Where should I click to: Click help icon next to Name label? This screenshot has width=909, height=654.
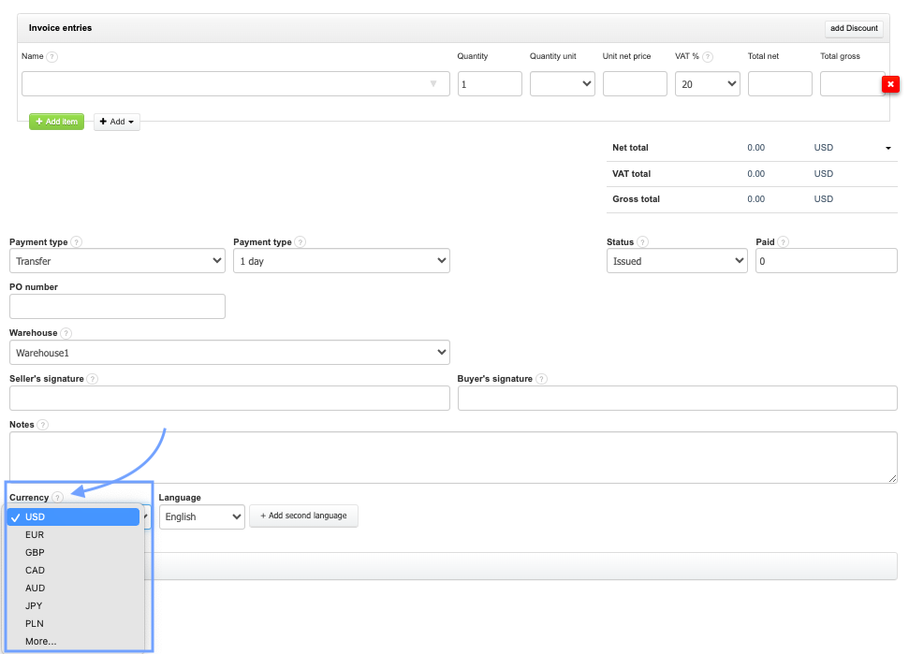point(52,57)
